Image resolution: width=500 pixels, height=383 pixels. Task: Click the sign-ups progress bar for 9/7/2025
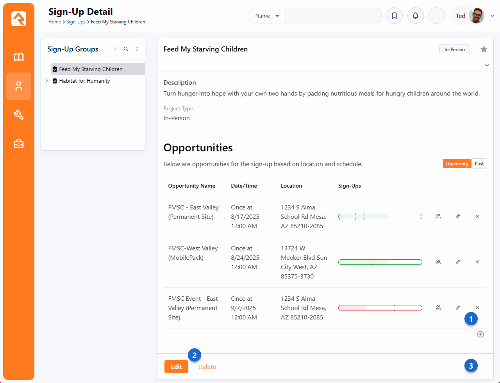coord(380,308)
